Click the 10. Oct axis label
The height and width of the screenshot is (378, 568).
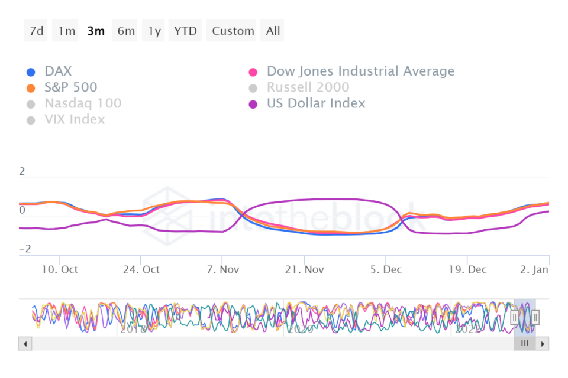pos(60,269)
